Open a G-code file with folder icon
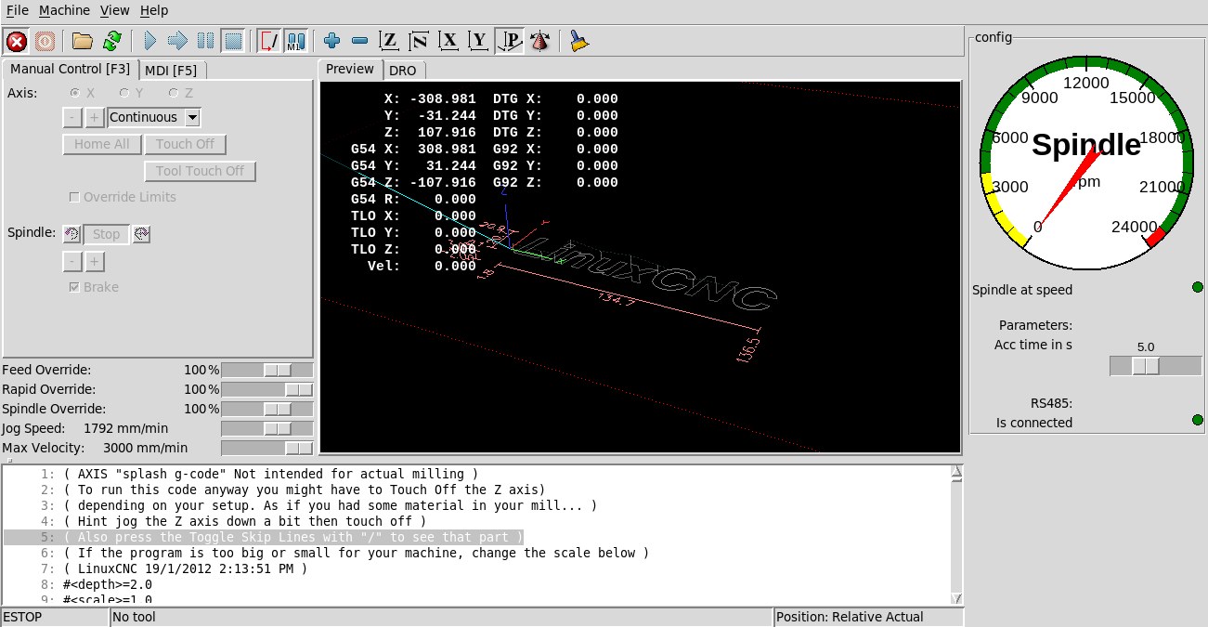 coord(83,41)
